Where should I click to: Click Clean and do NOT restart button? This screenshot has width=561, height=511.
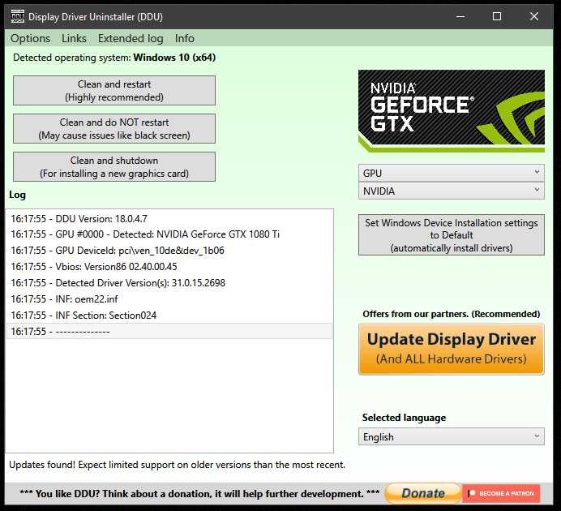click(x=114, y=128)
